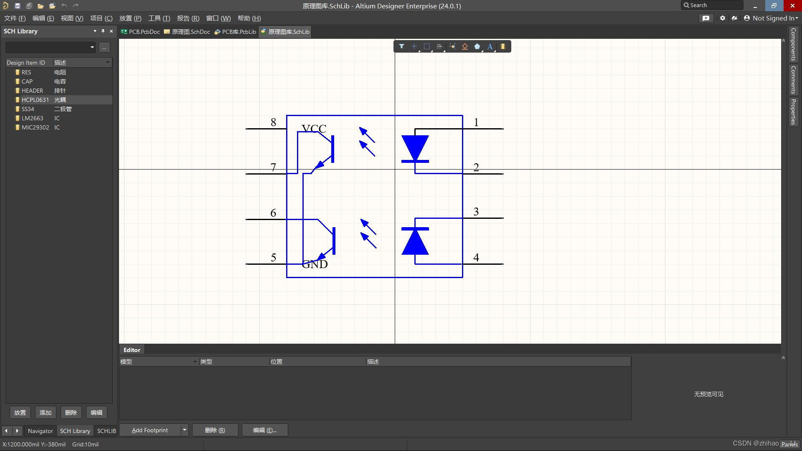Click the add component part icon
This screenshot has width=802, height=451.
[503, 46]
